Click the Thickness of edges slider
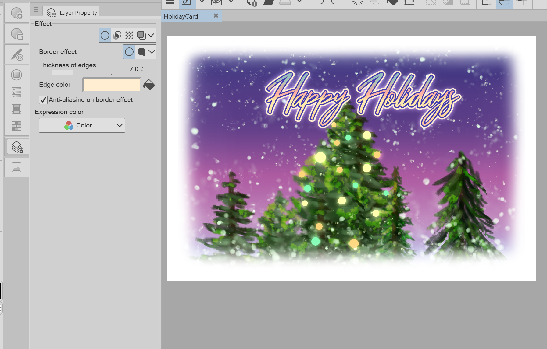This screenshot has height=349, width=547. (x=81, y=72)
